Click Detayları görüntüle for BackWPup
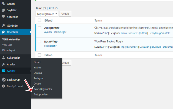Screen dimensions: 173x109 tap(150, 47)
